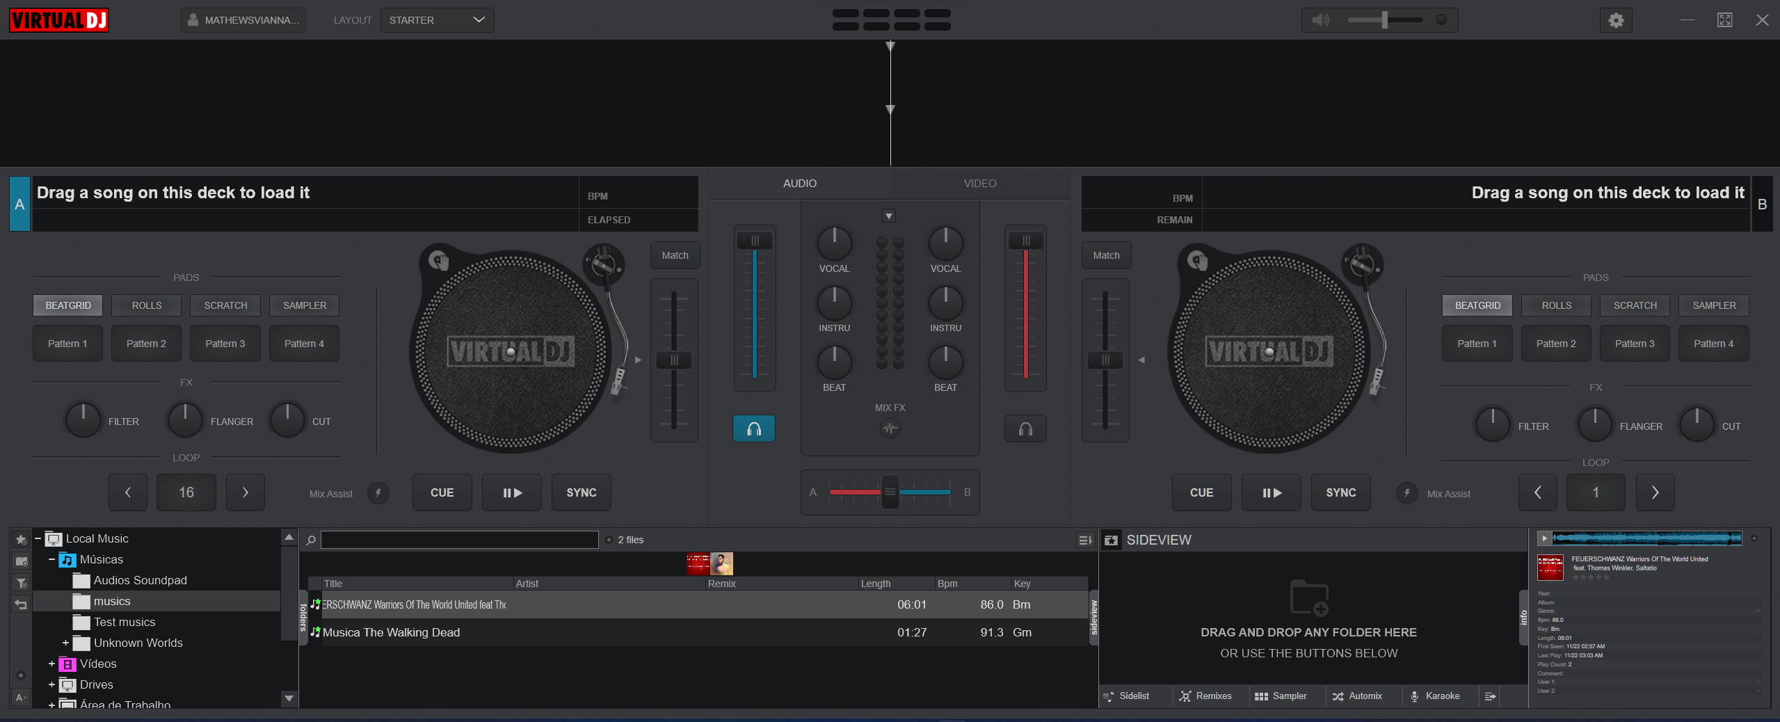
Task: Click the add virtual folder sidebar icon
Action: click(22, 561)
